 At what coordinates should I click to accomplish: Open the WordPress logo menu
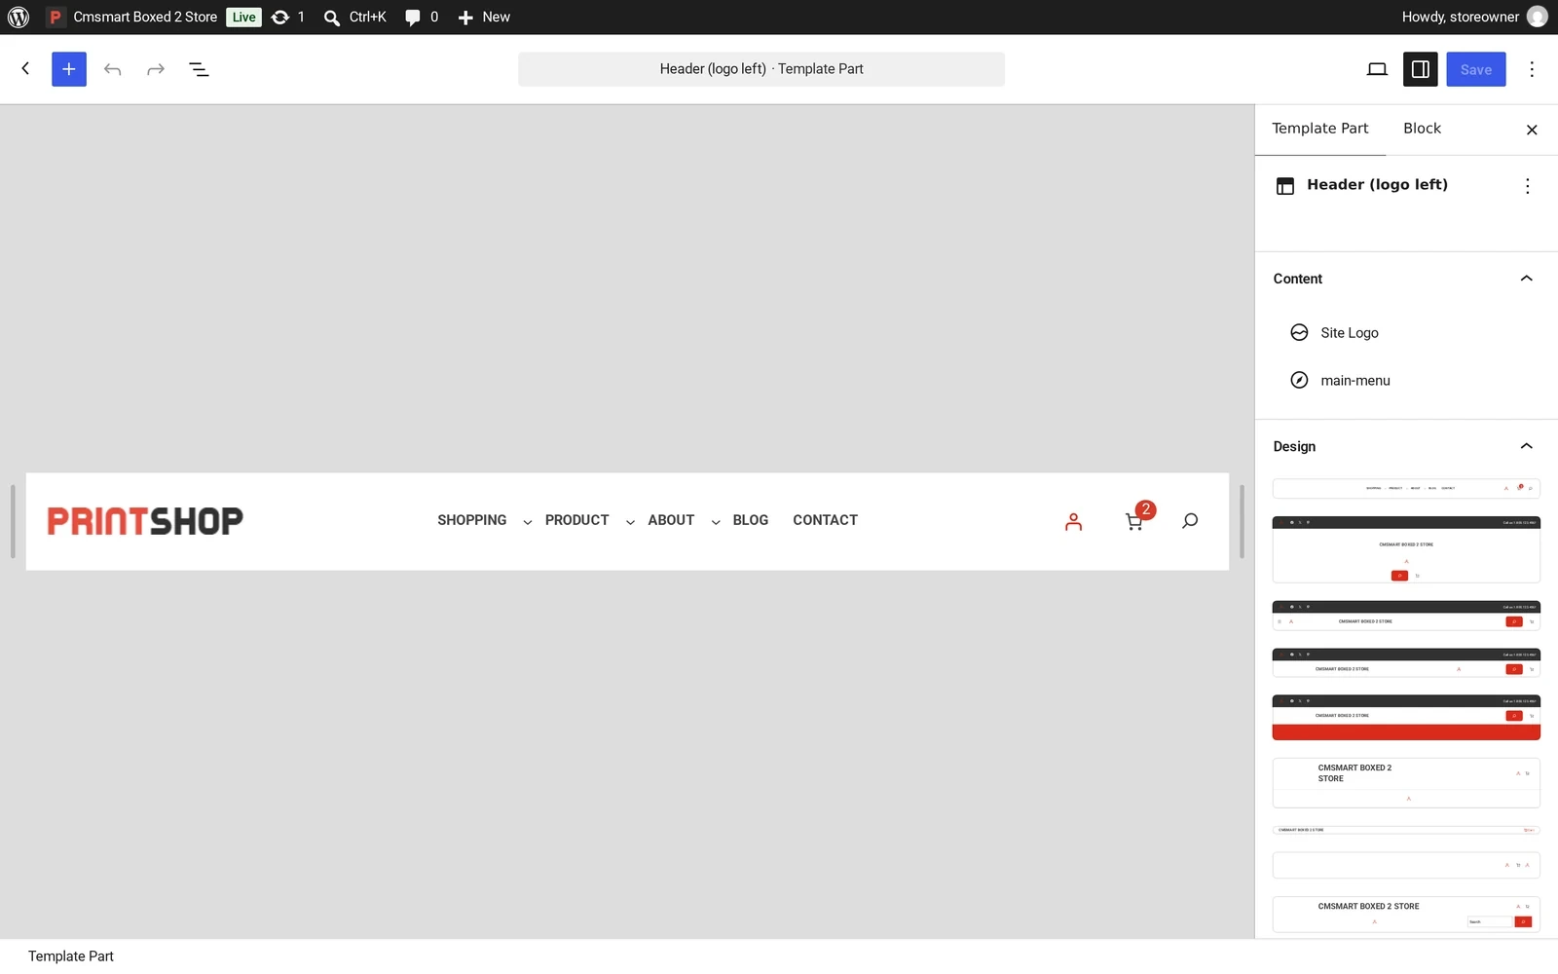(x=19, y=17)
